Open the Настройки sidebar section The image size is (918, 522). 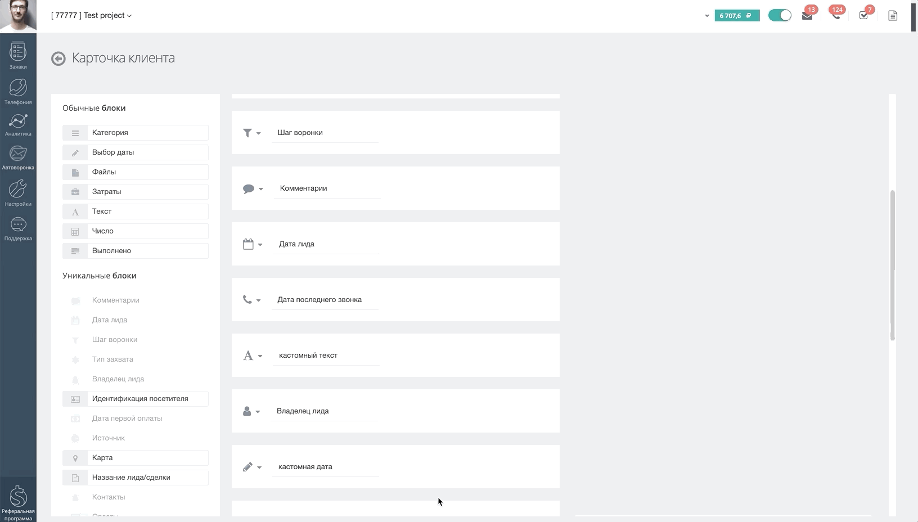coord(18,193)
